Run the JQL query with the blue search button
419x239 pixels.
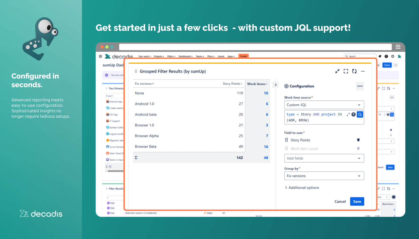click(x=360, y=114)
